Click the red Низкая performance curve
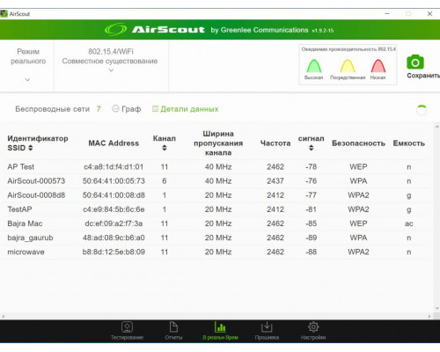 point(378,66)
